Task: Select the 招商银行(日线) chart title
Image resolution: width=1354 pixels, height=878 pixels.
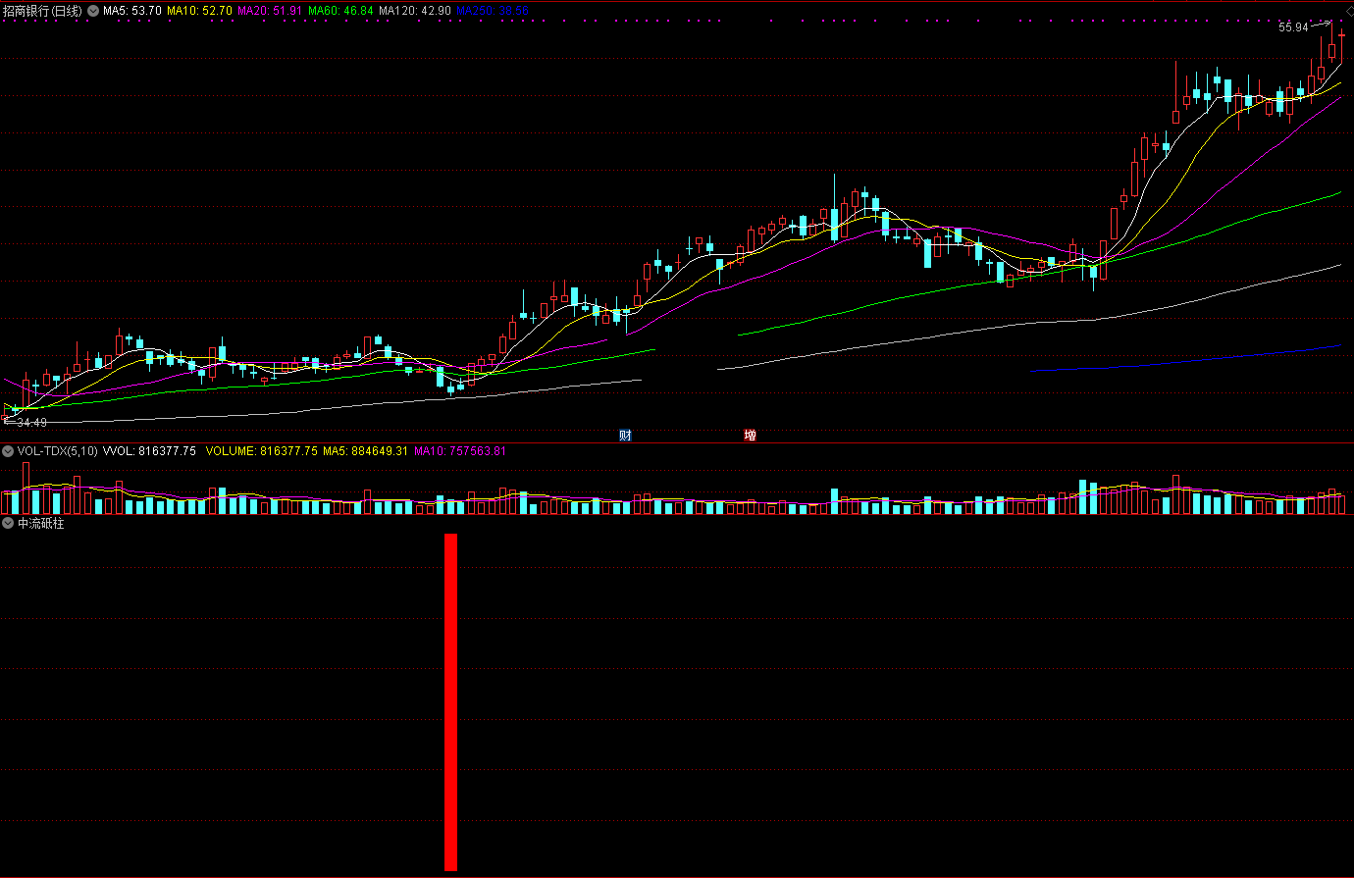Action: pyautogui.click(x=42, y=11)
